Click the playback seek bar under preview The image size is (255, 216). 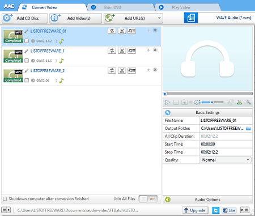pos(208,94)
